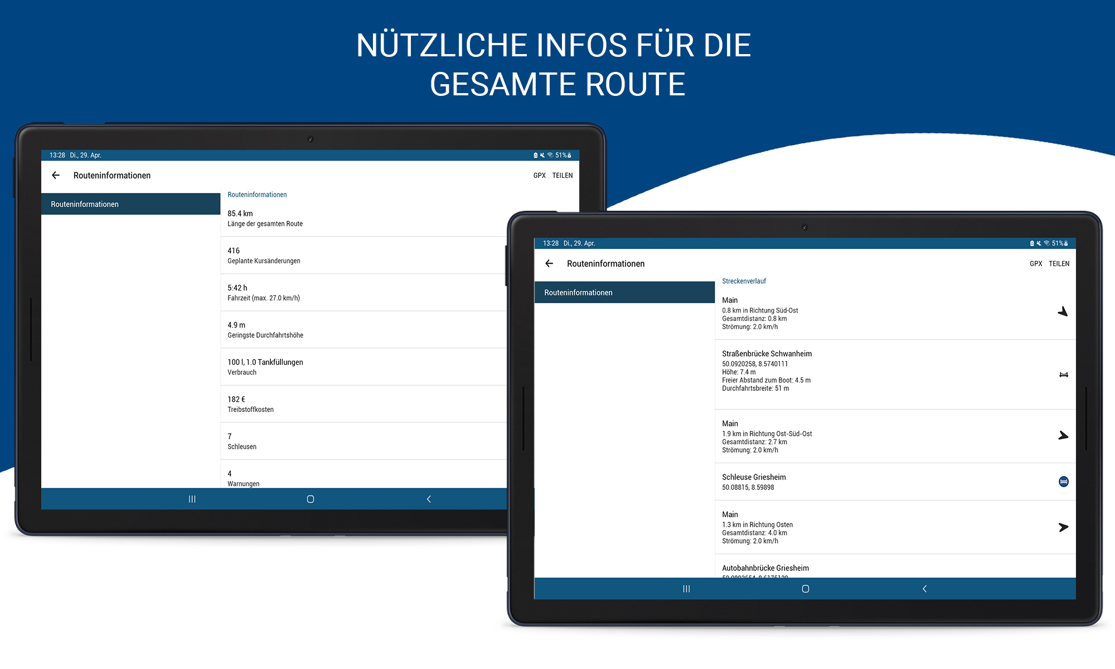Tap system back chevron on right tablet
This screenshot has height=669, width=1115.
point(924,589)
